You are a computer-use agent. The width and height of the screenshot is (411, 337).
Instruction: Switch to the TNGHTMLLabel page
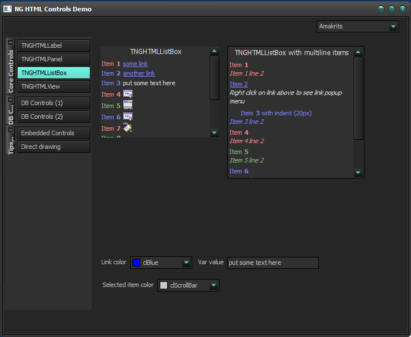[x=53, y=45]
